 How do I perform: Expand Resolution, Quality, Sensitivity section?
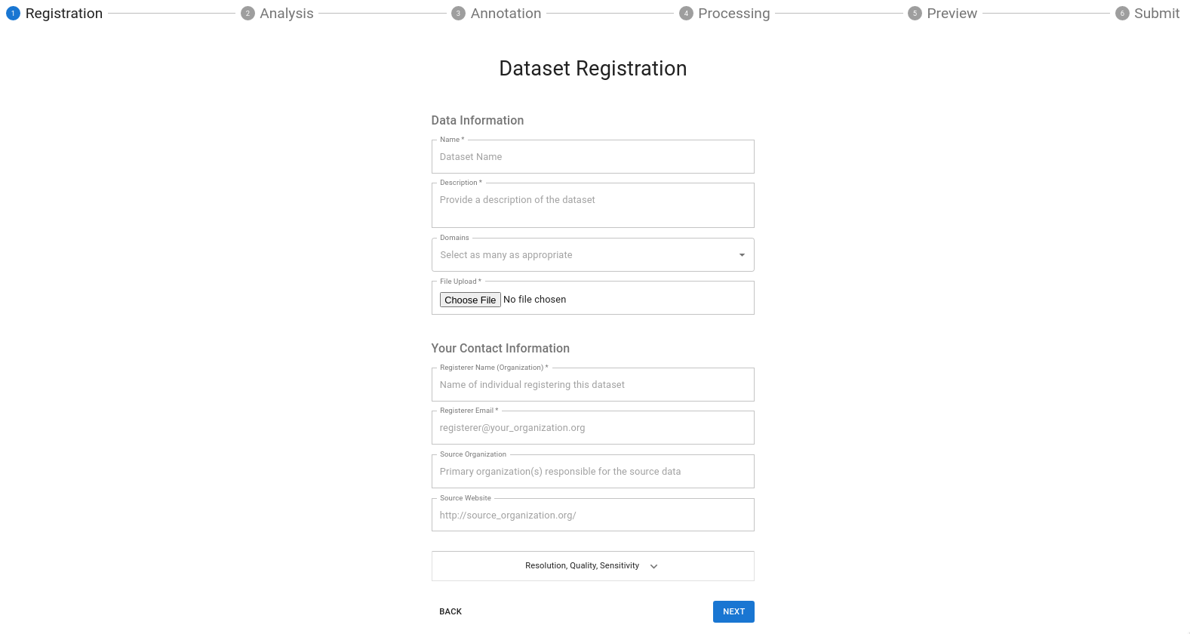point(592,566)
